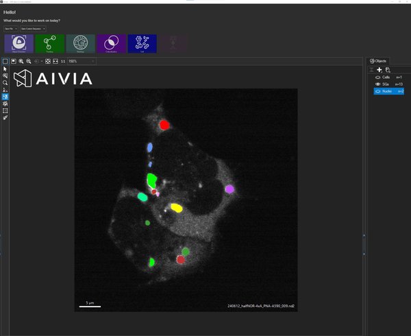Open the Object Detection recipe tile
Viewport: 411px width, 336px height.
(19, 44)
